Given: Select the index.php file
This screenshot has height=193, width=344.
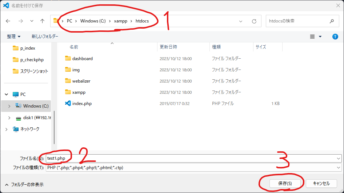Looking at the screenshot, I should coord(82,104).
